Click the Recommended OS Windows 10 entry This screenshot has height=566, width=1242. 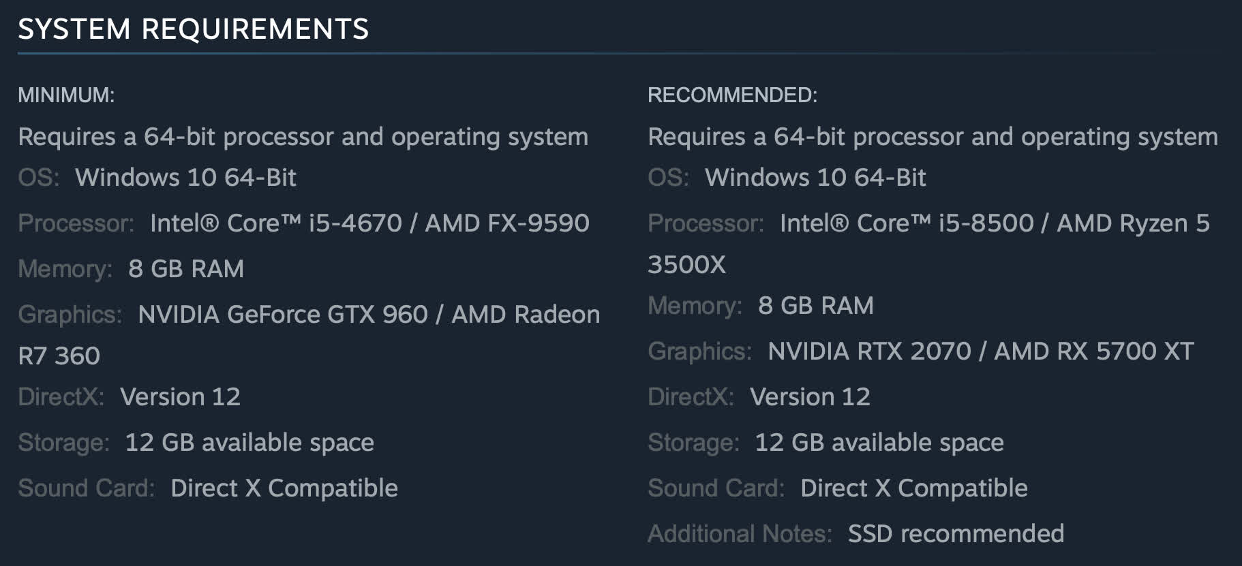pos(815,178)
